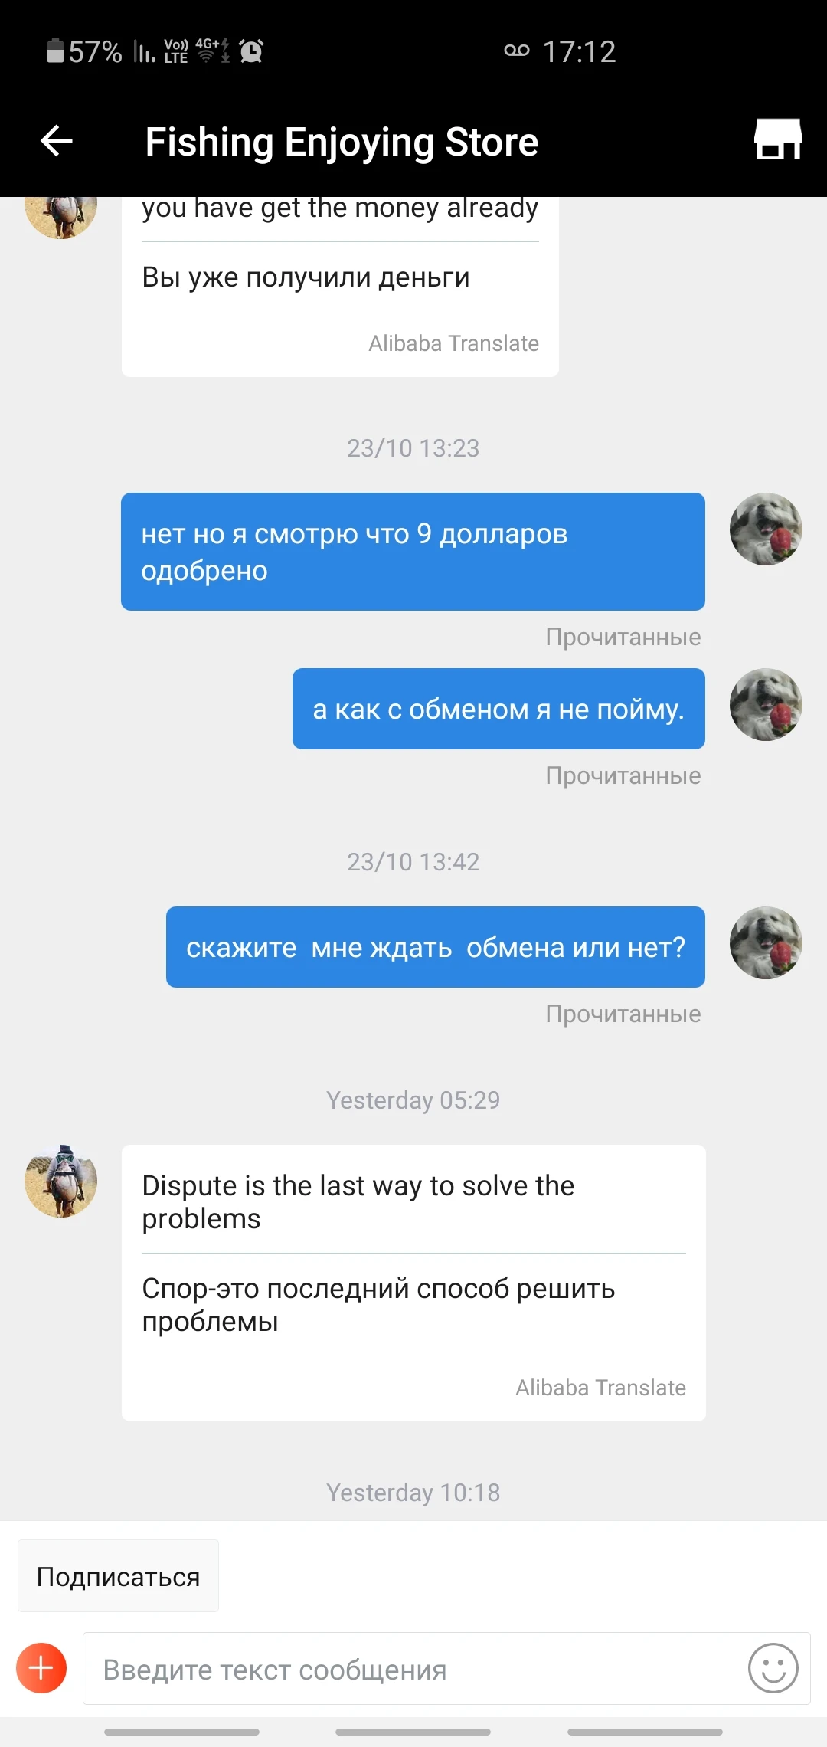Tap the Fishing Enjoying Store title
827x1747 pixels.
pos(342,142)
